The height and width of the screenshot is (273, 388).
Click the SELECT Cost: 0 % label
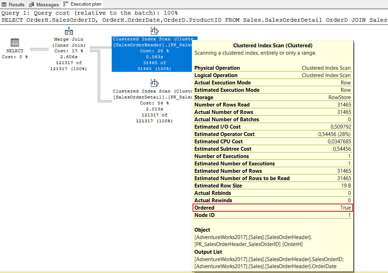15,54
